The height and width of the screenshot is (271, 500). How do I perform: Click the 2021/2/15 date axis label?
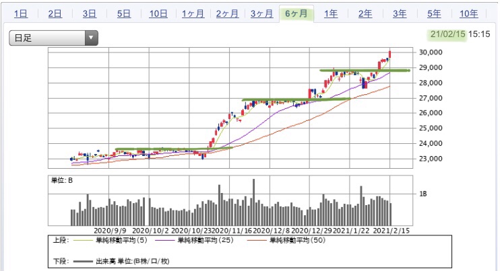point(392,231)
